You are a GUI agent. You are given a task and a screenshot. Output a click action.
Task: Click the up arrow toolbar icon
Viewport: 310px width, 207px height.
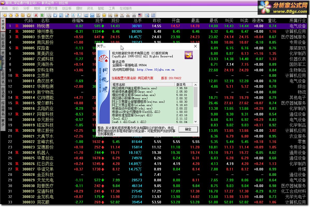tap(11, 15)
